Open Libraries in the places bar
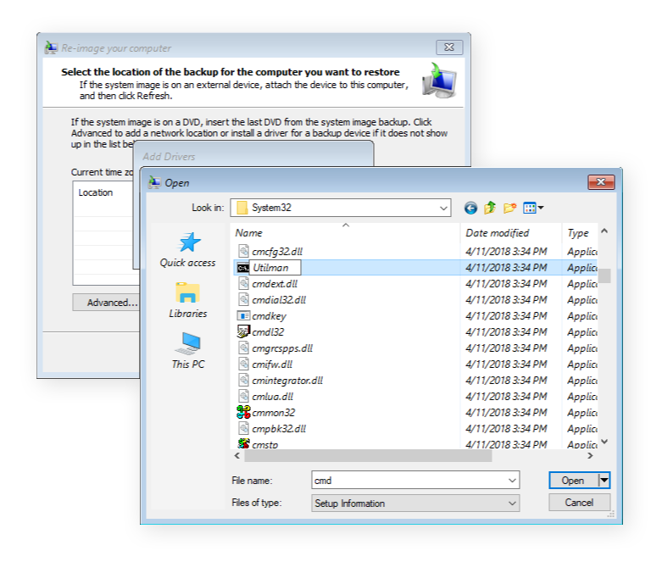Screen dimensions: 662x562 pos(187,301)
